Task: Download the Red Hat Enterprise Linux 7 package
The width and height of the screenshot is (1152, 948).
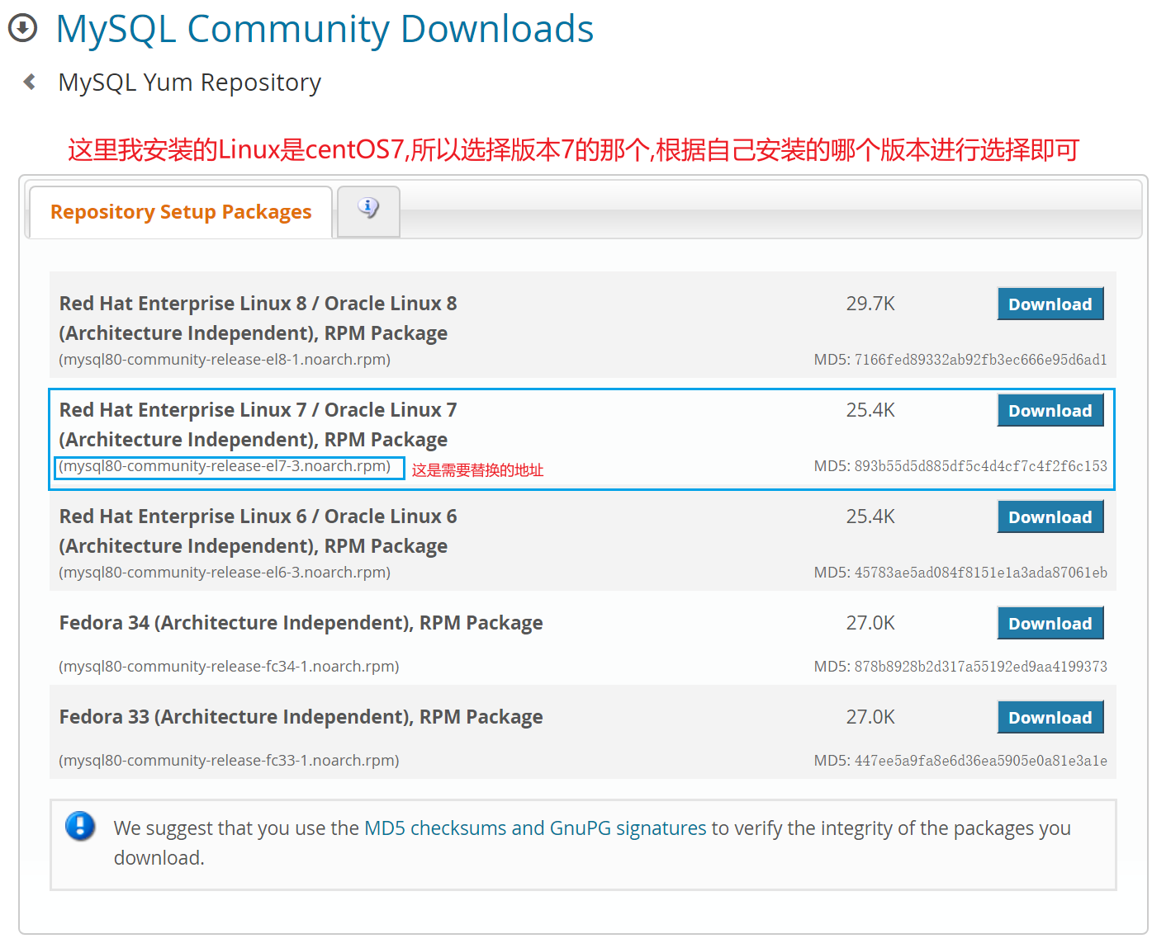Action: [1050, 410]
